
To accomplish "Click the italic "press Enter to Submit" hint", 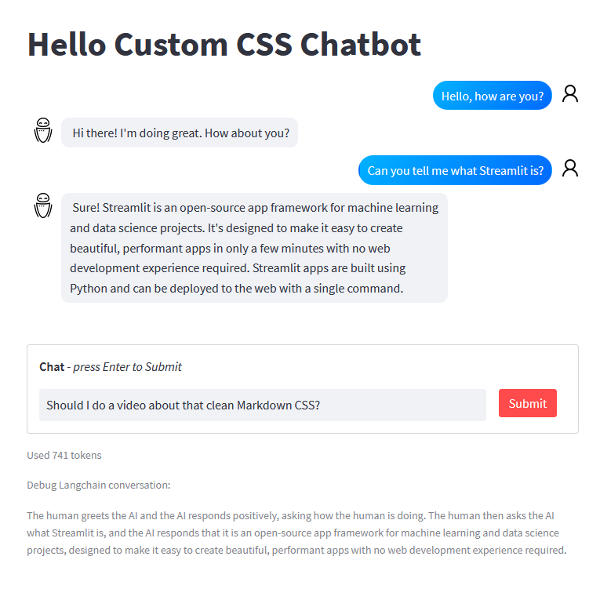I will 127,366.
